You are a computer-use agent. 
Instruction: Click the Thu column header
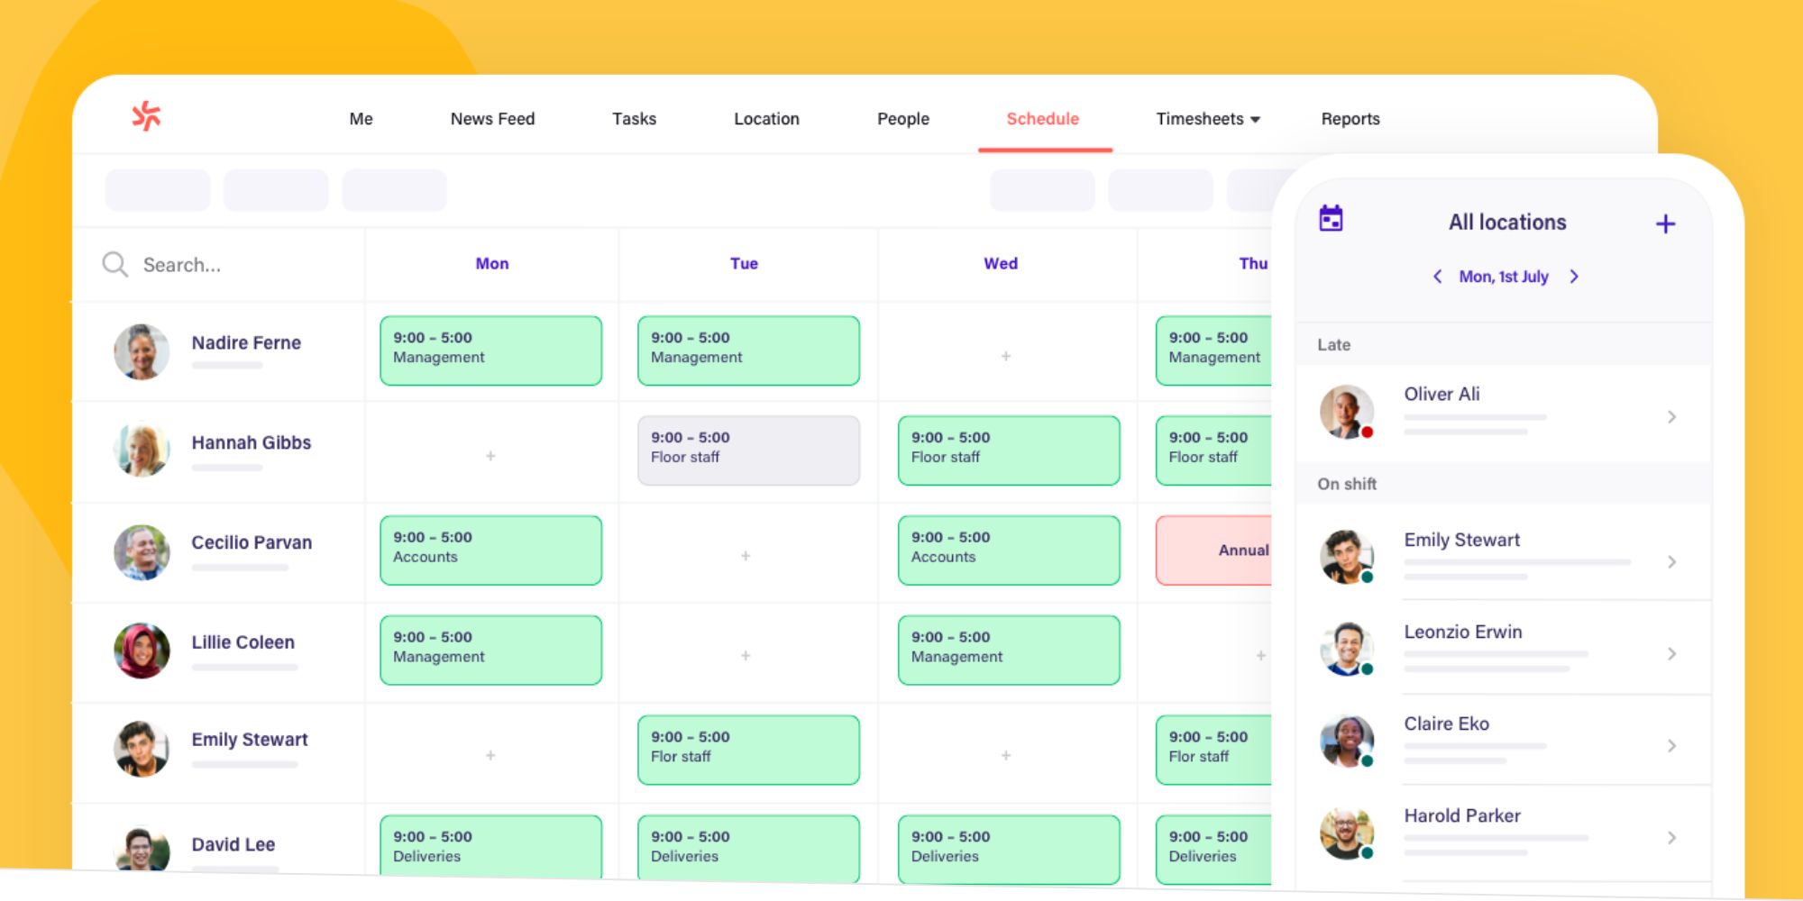pyautogui.click(x=1253, y=264)
